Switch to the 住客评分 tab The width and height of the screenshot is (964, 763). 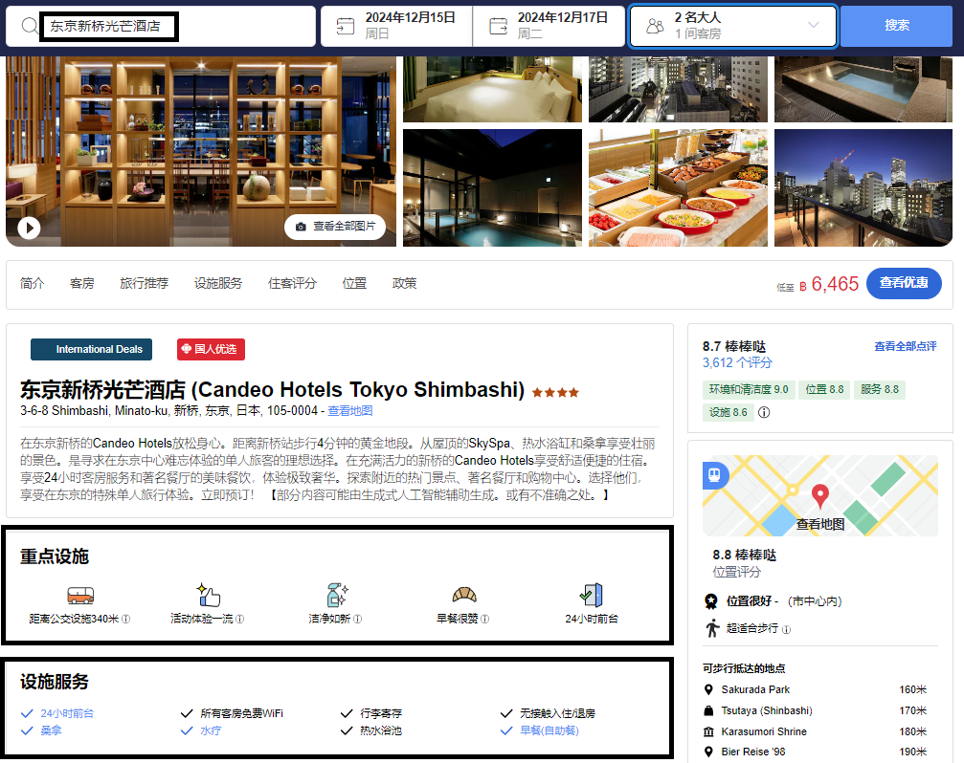(292, 283)
